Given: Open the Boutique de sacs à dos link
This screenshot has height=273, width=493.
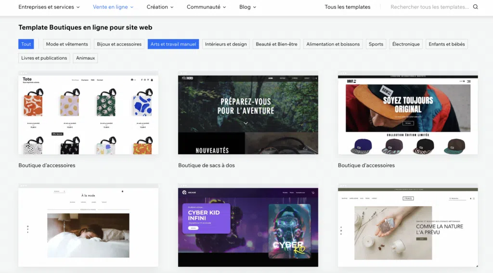Looking at the screenshot, I should click(206, 166).
